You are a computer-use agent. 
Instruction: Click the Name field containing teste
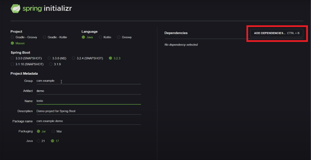89,101
